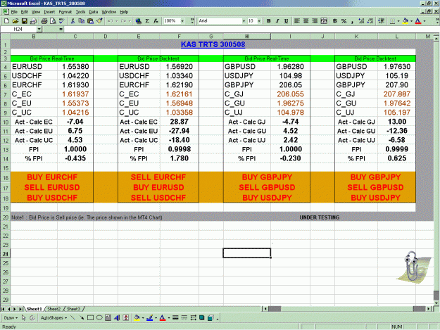Open the Arial font name dropdown
The width and height of the screenshot is (440, 330).
point(244,21)
